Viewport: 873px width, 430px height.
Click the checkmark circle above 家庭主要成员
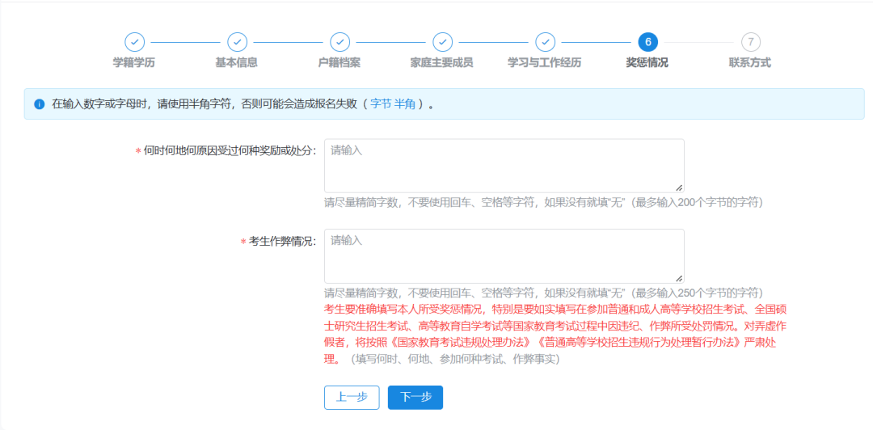pyautogui.click(x=443, y=42)
